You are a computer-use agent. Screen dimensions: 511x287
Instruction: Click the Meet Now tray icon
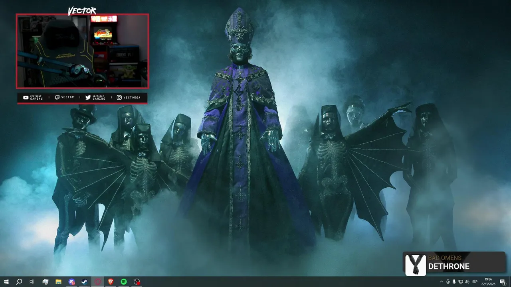pyautogui.click(x=448, y=282)
